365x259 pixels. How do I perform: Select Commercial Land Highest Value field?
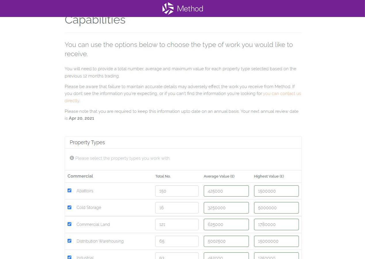pos(276,224)
